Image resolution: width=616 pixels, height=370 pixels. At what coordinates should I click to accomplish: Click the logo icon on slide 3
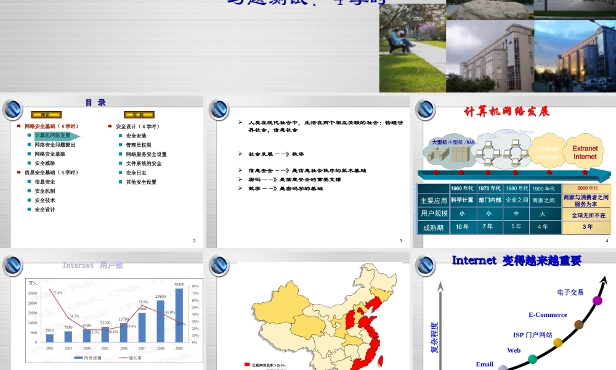pos(219,110)
